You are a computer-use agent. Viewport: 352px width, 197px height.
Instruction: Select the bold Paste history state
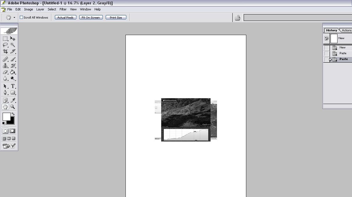click(x=341, y=59)
